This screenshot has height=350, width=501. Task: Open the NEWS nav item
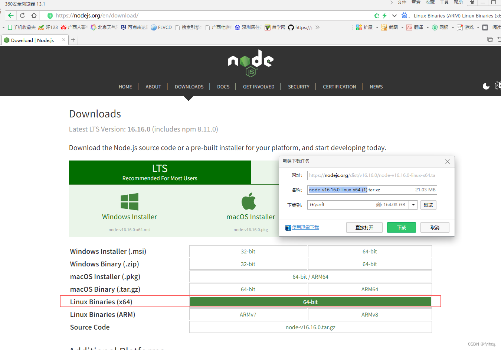(376, 87)
